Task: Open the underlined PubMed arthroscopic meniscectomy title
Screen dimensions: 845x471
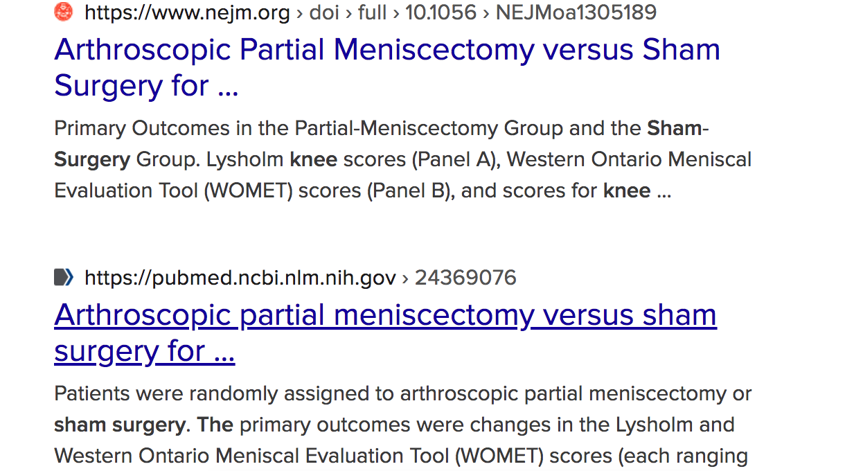Action: coord(385,333)
